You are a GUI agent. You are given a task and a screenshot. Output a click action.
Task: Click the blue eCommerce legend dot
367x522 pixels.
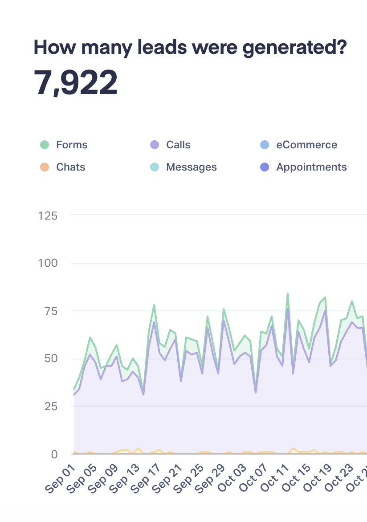pyautogui.click(x=264, y=145)
